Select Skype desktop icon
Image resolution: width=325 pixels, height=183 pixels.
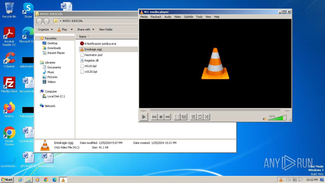pyautogui.click(x=28, y=10)
